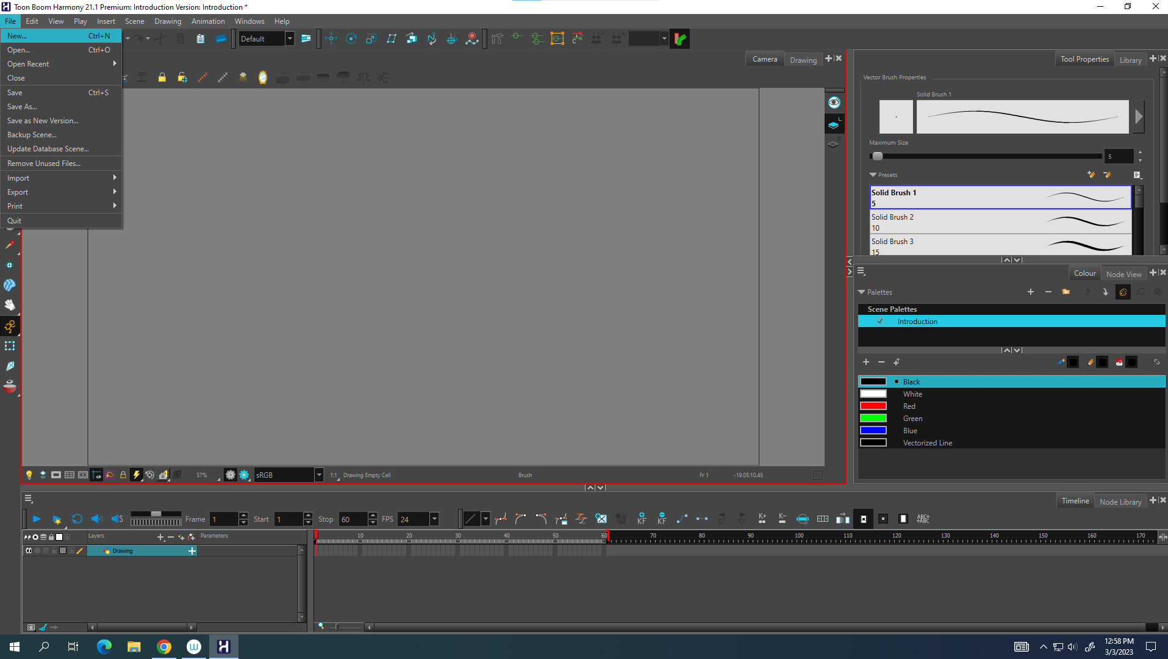Open the sRGB colour space dropdown
The height and width of the screenshot is (659, 1168).
[x=318, y=475]
